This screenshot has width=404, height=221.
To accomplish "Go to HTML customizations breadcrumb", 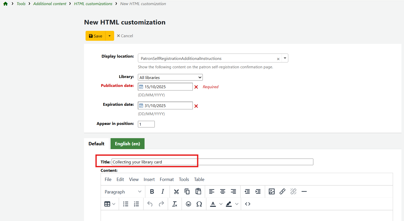I will [x=93, y=4].
